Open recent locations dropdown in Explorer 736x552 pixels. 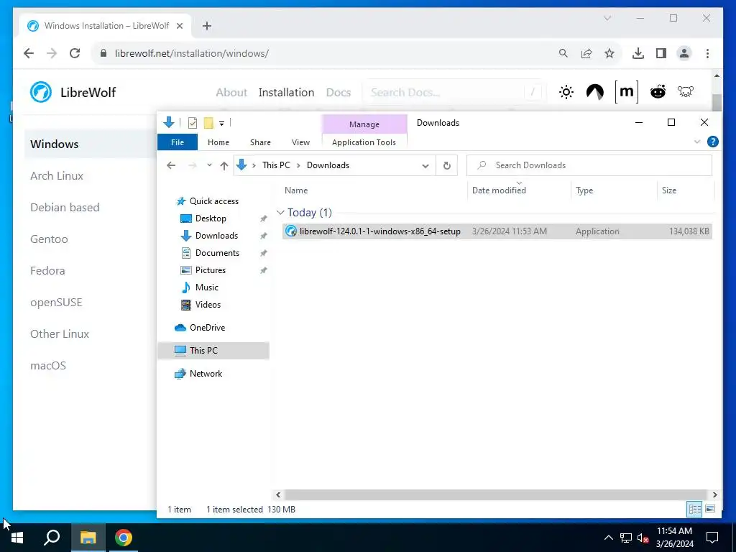pos(209,165)
